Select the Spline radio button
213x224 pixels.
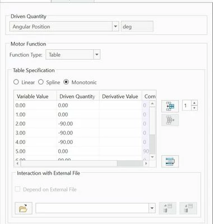pyautogui.click(x=41, y=82)
